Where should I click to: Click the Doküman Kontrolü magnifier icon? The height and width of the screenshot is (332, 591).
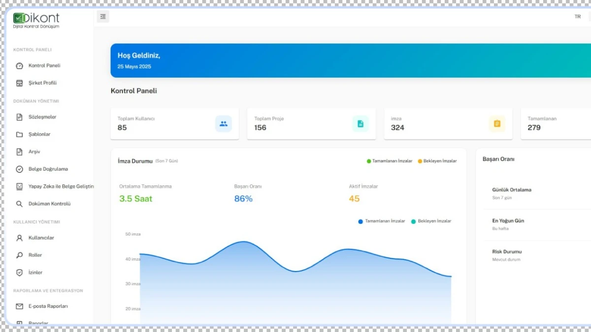click(x=20, y=204)
